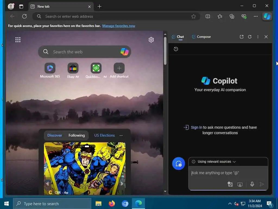Viewport: 278px width, 209px height.
Task: Click the Back navigation arrow
Action: coord(12,16)
